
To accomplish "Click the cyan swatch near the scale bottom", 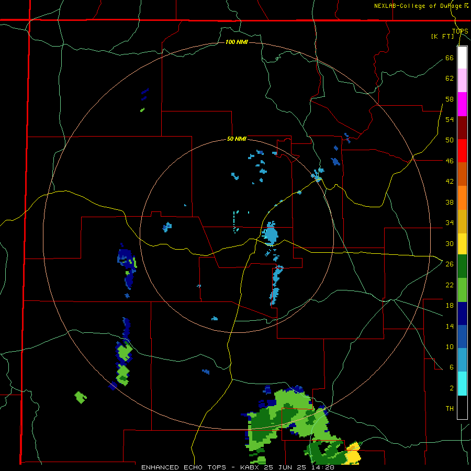I will tap(462, 384).
